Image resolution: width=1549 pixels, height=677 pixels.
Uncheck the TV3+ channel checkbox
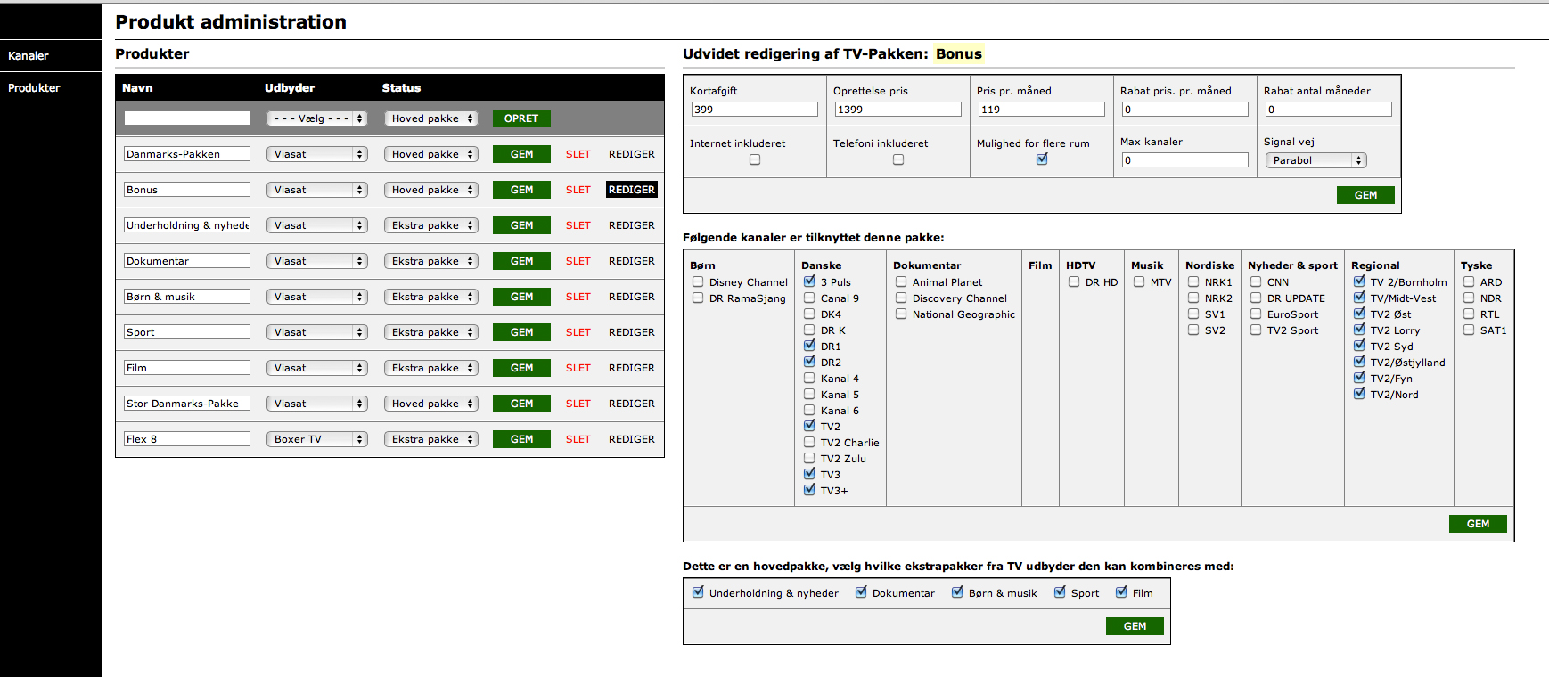(x=809, y=490)
